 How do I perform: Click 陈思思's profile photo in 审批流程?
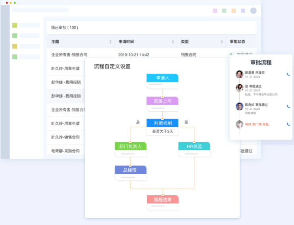click(x=239, y=74)
